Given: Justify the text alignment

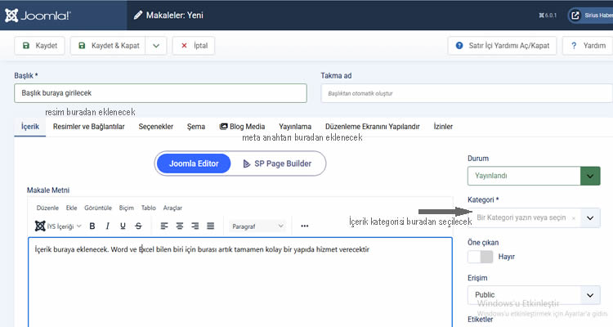Looking at the screenshot, I should pyautogui.click(x=211, y=226).
